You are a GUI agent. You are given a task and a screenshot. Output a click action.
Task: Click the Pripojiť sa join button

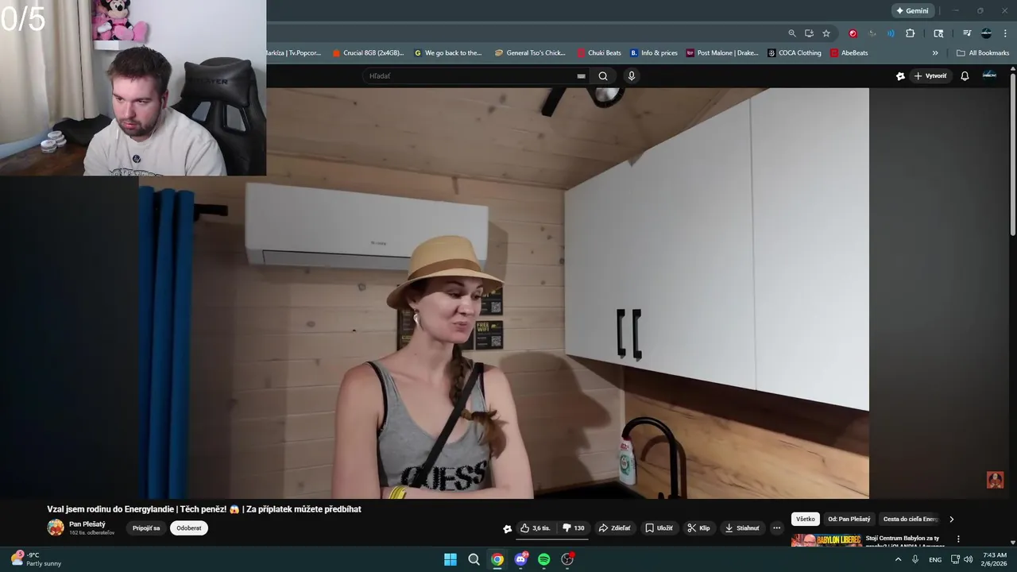146,528
